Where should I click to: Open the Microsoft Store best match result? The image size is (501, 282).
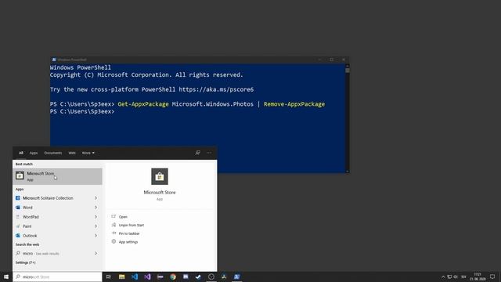[x=57, y=176]
